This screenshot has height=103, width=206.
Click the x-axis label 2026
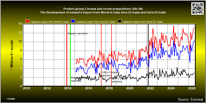[191, 88]
